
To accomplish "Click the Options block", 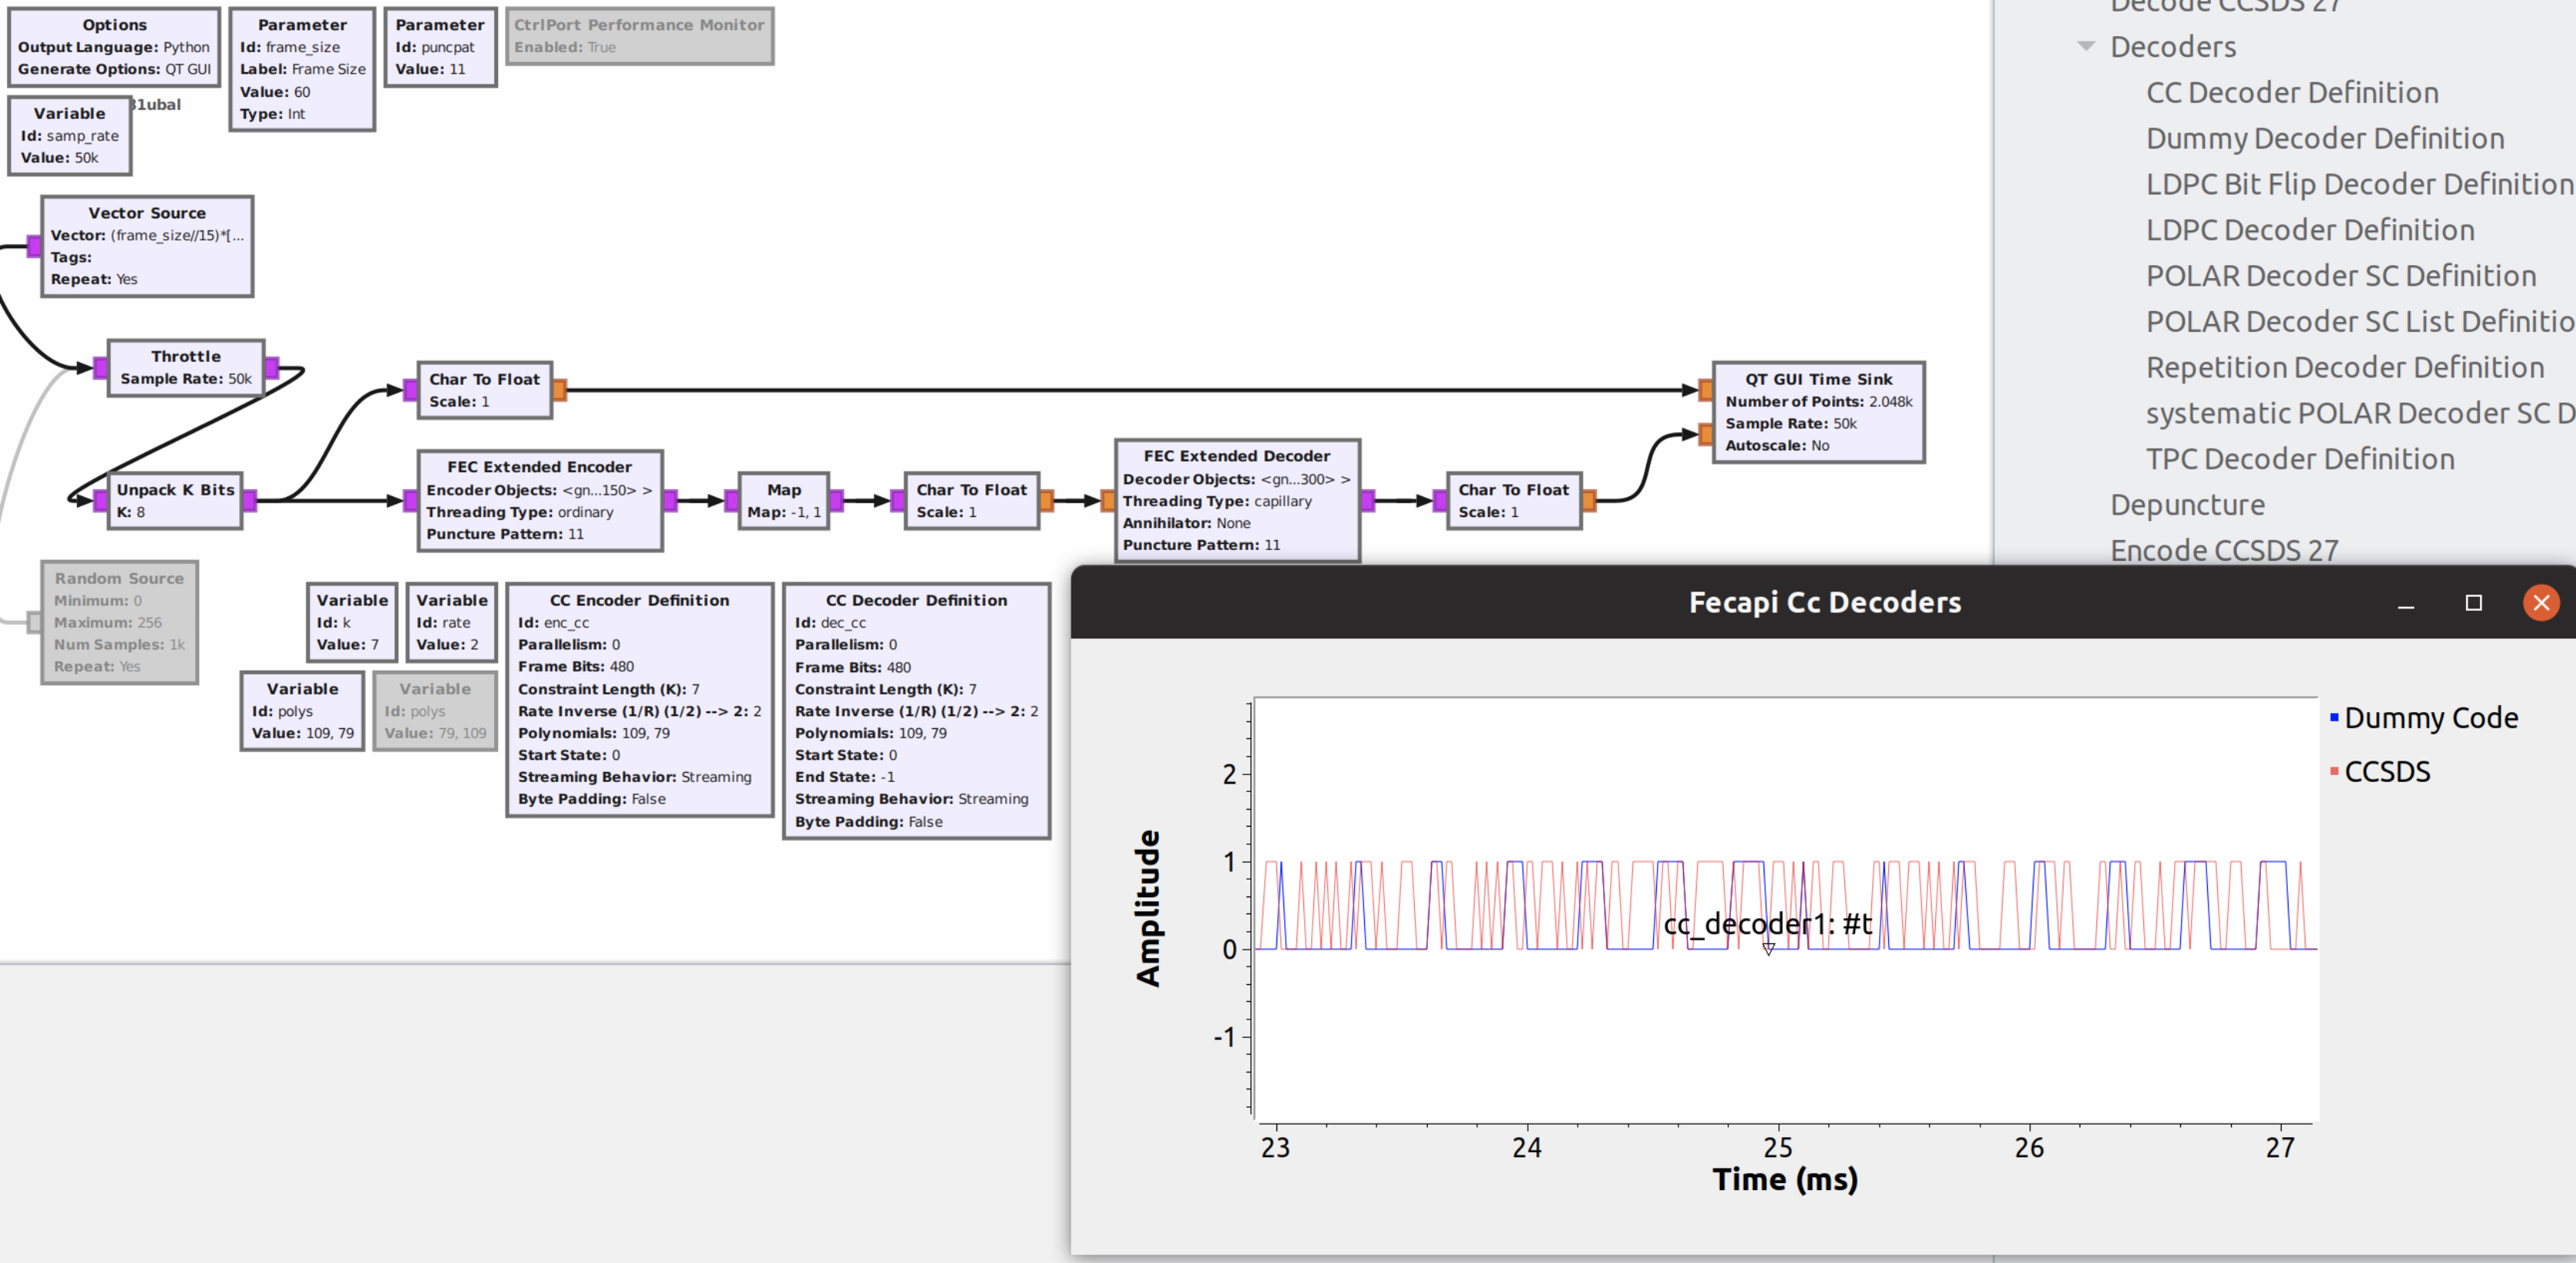I will [x=114, y=45].
